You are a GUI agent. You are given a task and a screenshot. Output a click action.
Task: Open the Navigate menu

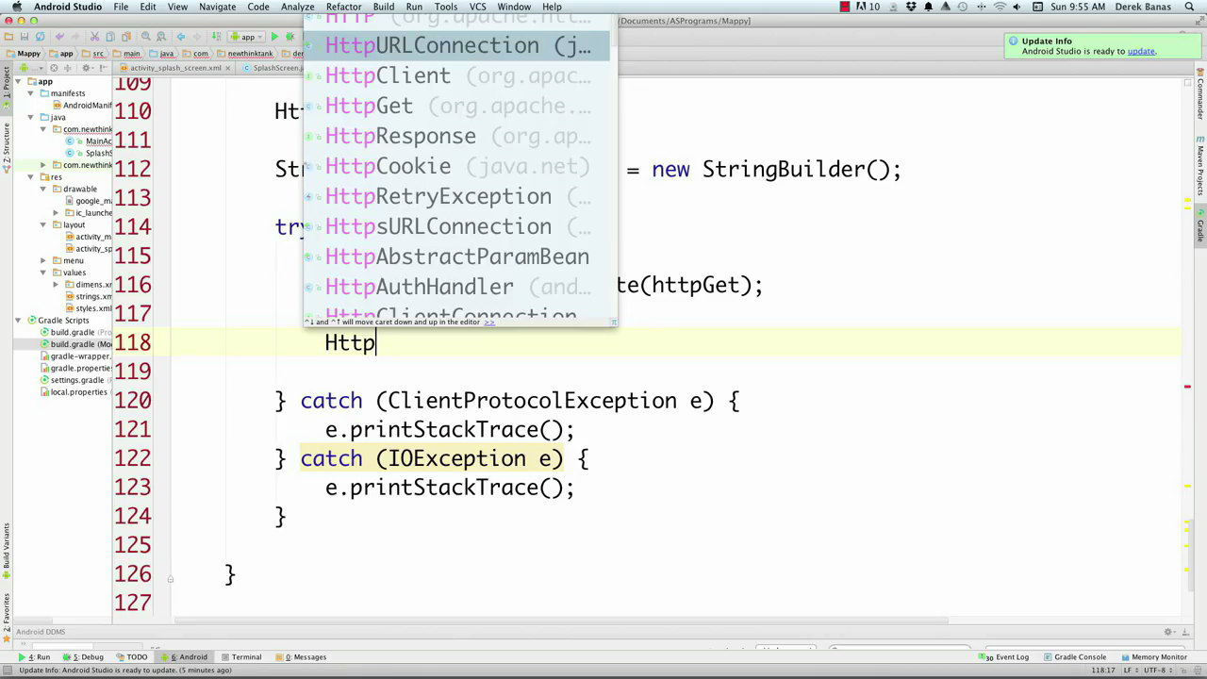(x=217, y=7)
